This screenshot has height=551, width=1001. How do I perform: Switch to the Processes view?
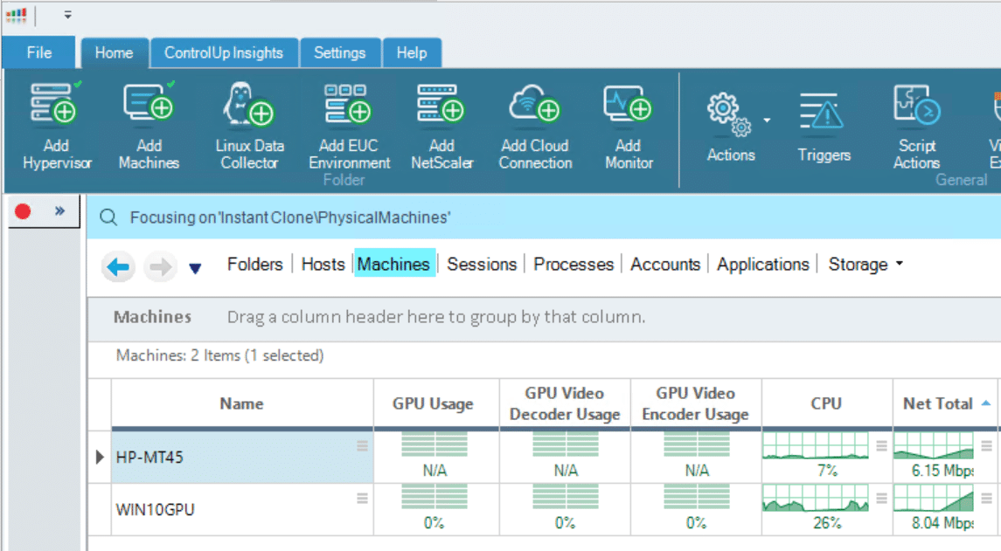pos(573,264)
